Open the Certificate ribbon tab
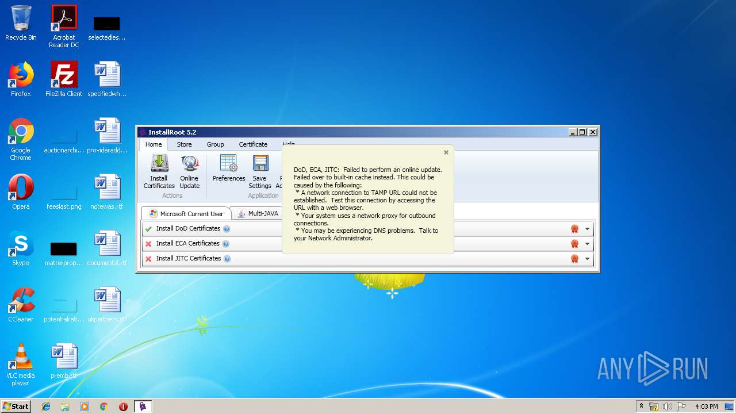Screen dimensions: 736x414 [x=254, y=144]
